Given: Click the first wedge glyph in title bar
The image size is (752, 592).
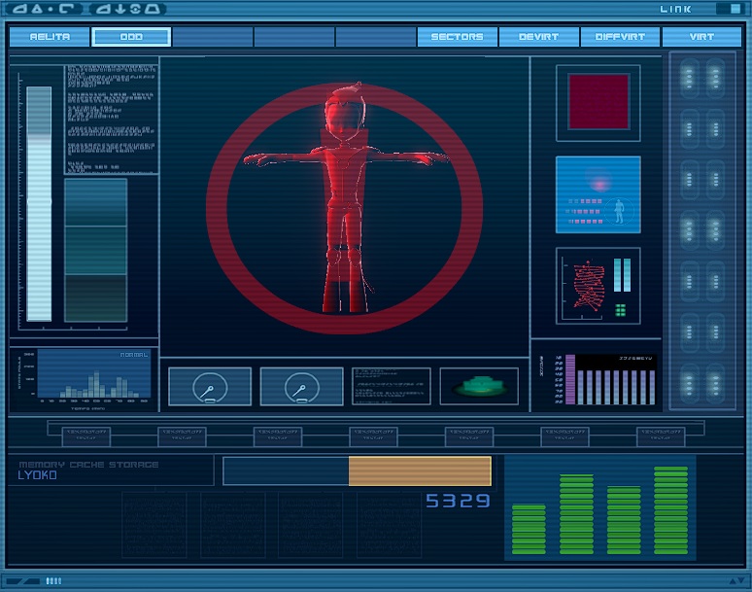Looking at the screenshot, I should 19,9.
